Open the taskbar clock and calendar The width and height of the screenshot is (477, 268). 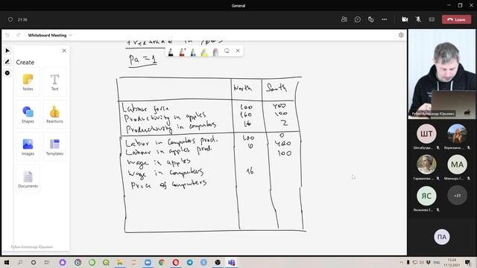(452, 262)
